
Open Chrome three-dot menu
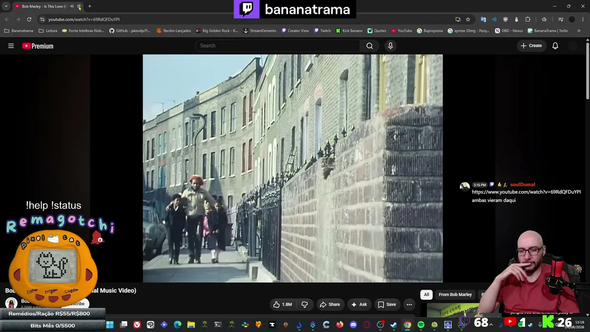click(x=583, y=19)
